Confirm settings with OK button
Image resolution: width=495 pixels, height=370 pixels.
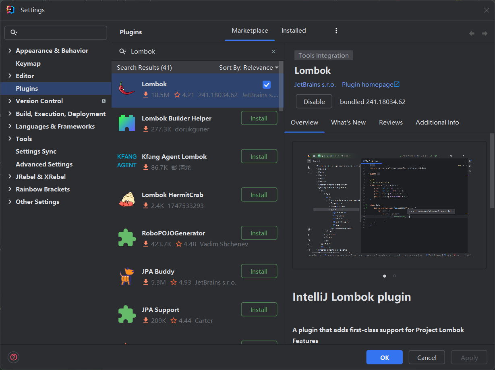click(x=385, y=358)
